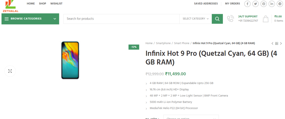The height and width of the screenshot is (119, 285).
Task: Click the product title Infinix Hot 9 Pro
Action: (211, 58)
